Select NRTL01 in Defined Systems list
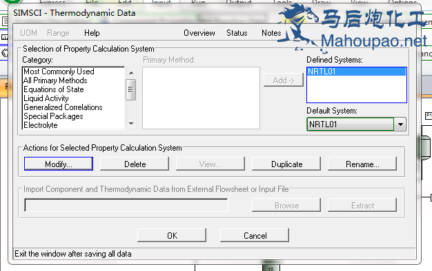Viewport: 432px width, 271px height. [x=356, y=72]
